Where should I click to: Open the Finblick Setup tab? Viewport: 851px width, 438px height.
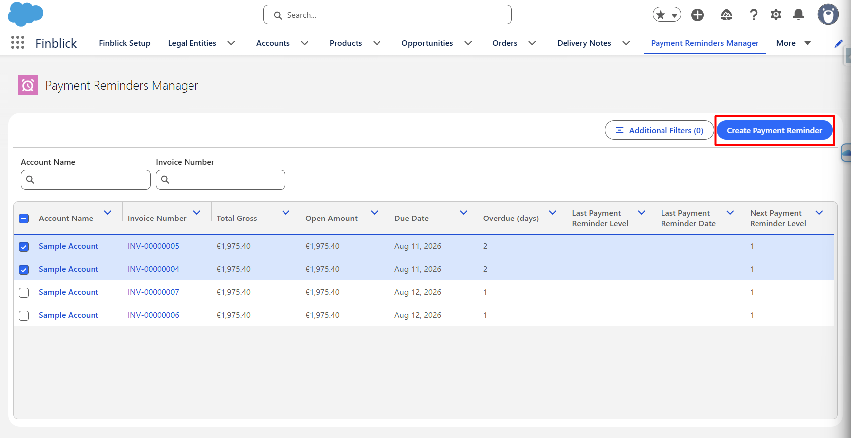point(125,43)
